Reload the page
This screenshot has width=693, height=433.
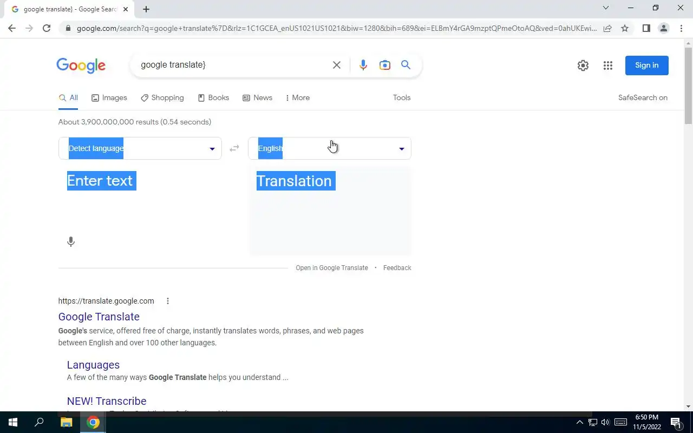(x=47, y=28)
